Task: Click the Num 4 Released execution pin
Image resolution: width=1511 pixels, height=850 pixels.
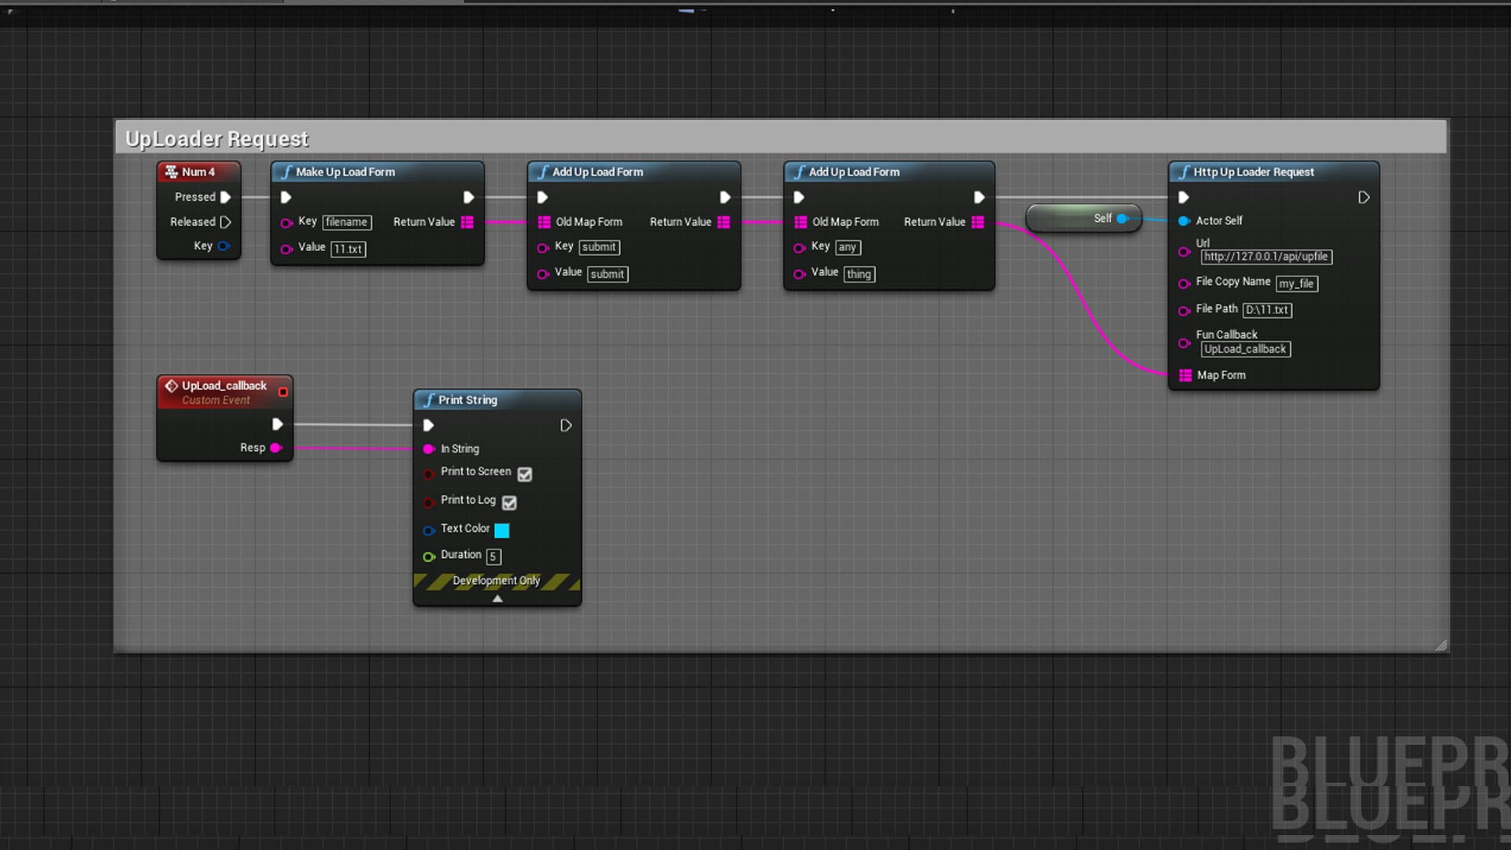Action: pos(225,222)
